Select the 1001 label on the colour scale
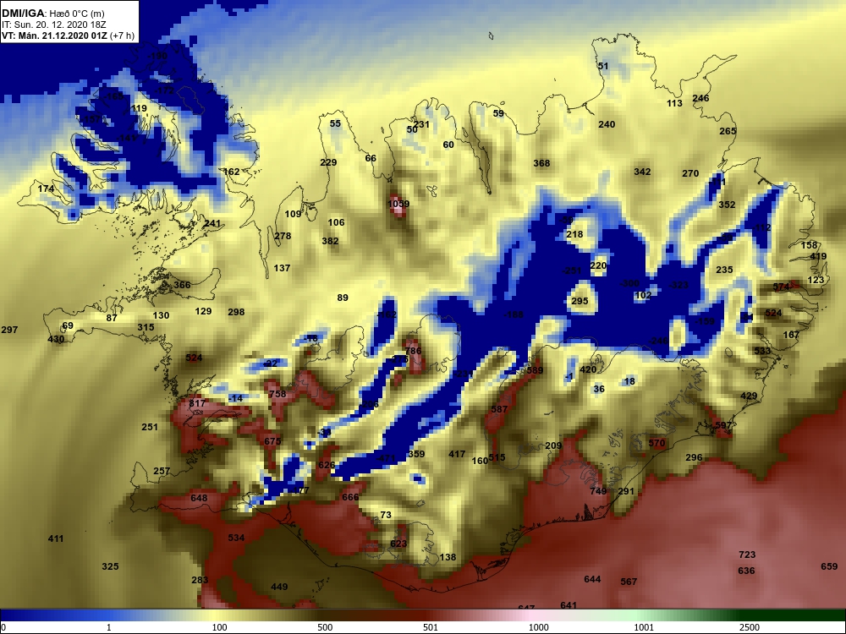 (x=644, y=627)
